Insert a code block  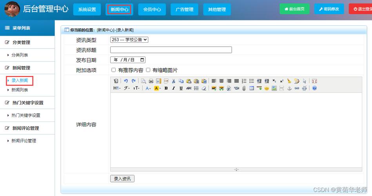[166, 81]
